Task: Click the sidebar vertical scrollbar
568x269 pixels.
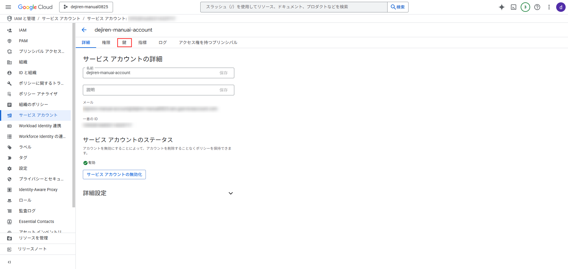Action: 74,115
